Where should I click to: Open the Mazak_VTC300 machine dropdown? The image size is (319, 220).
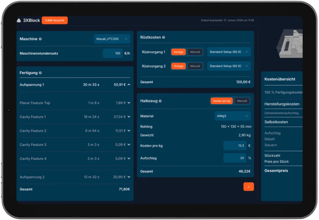pyautogui.click(x=112, y=39)
